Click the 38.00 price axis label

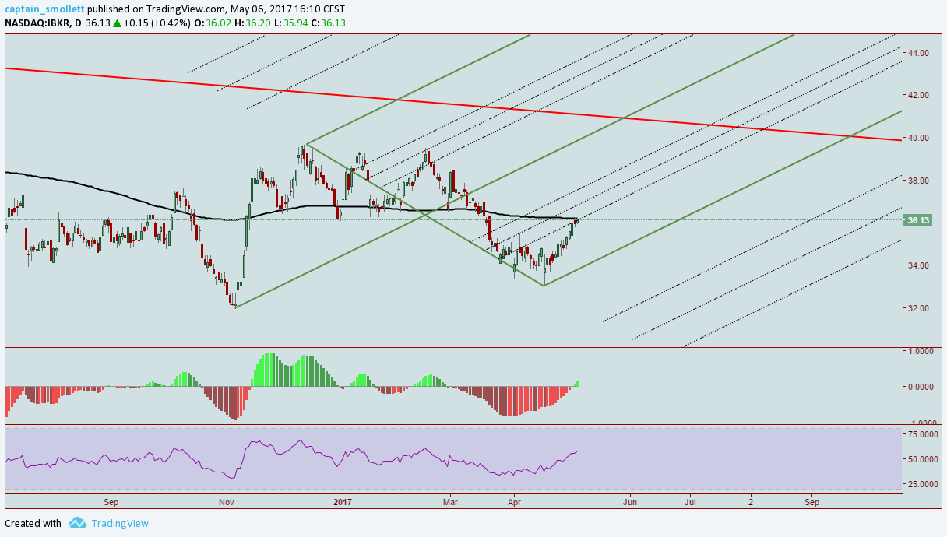pyautogui.click(x=919, y=181)
